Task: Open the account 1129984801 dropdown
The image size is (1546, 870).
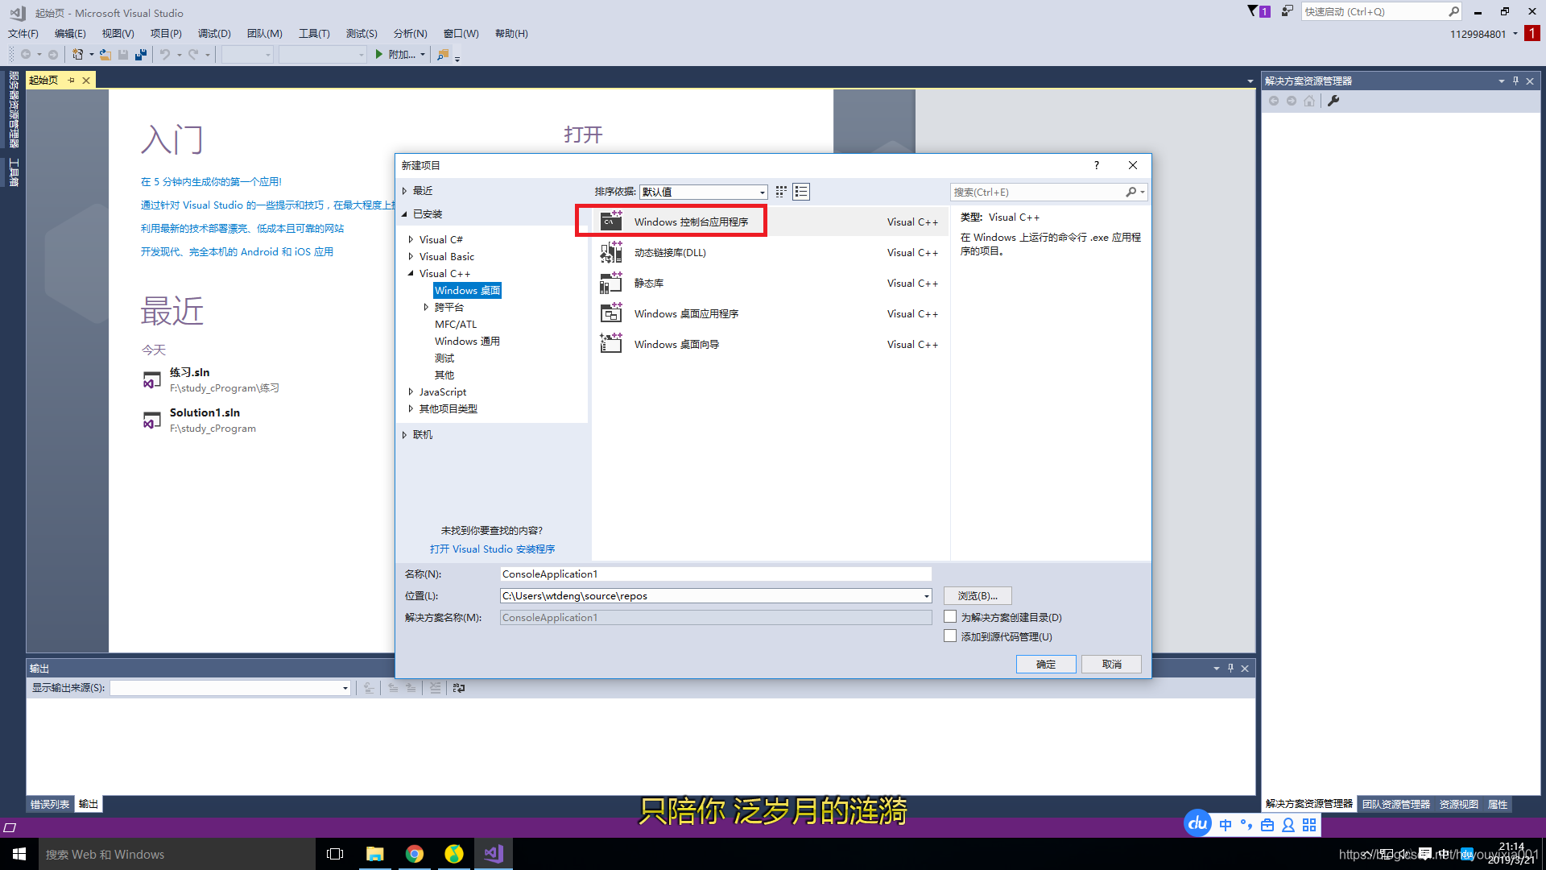Action: point(1515,34)
